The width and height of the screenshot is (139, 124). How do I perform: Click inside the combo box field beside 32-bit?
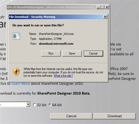pos(13,104)
